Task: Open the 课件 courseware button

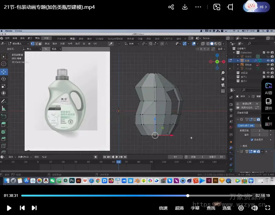Action: click(x=268, y=104)
